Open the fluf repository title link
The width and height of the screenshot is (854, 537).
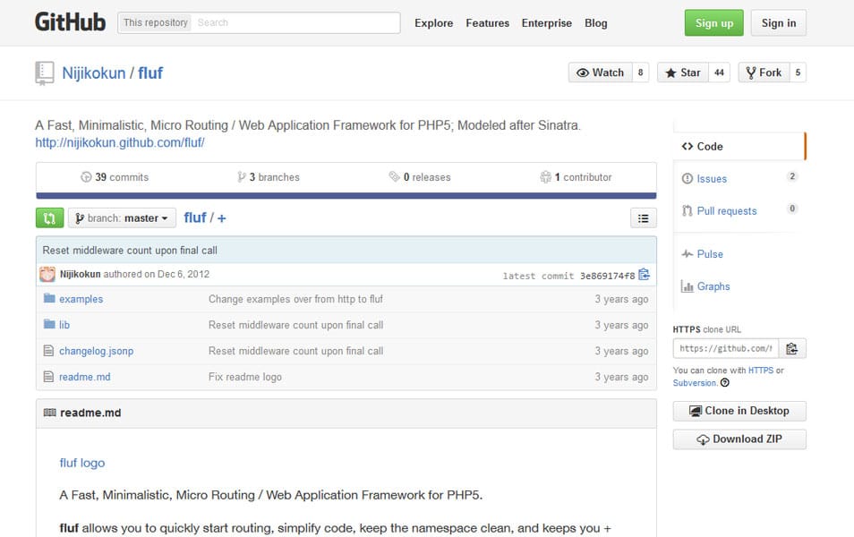coord(150,73)
